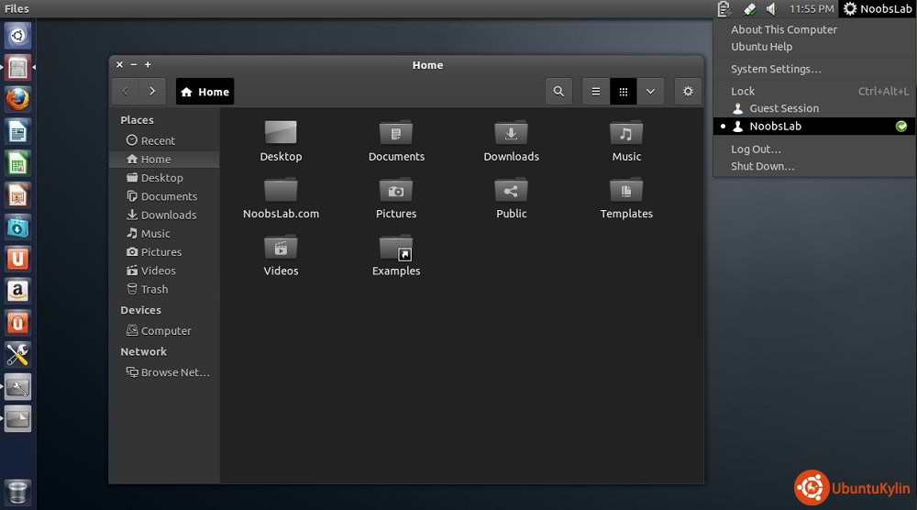Go forward using the right arrow
The width and height of the screenshot is (917, 510).
pos(152,92)
